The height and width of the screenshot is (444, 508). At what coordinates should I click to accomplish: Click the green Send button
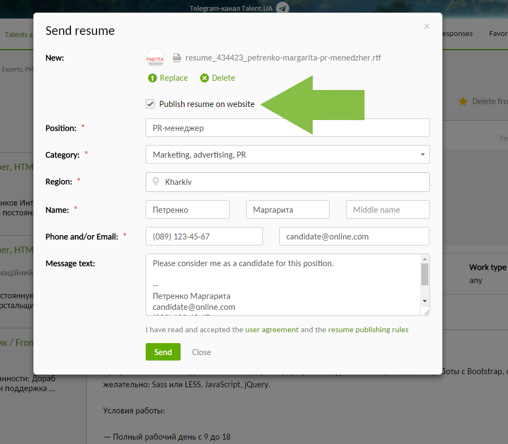click(x=163, y=352)
